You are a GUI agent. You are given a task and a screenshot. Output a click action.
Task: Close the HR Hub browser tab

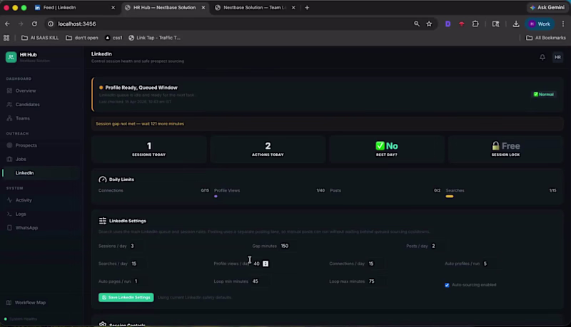[203, 8]
